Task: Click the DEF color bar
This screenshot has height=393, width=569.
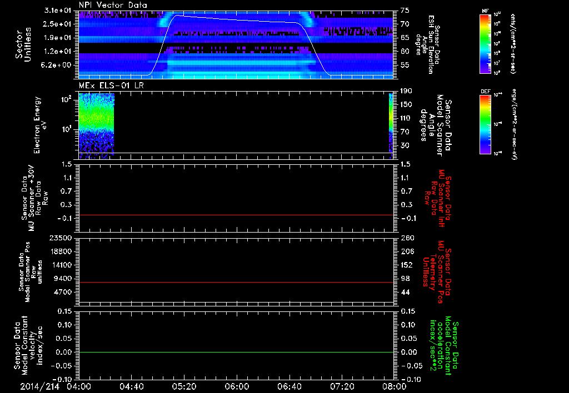Action: tap(485, 124)
